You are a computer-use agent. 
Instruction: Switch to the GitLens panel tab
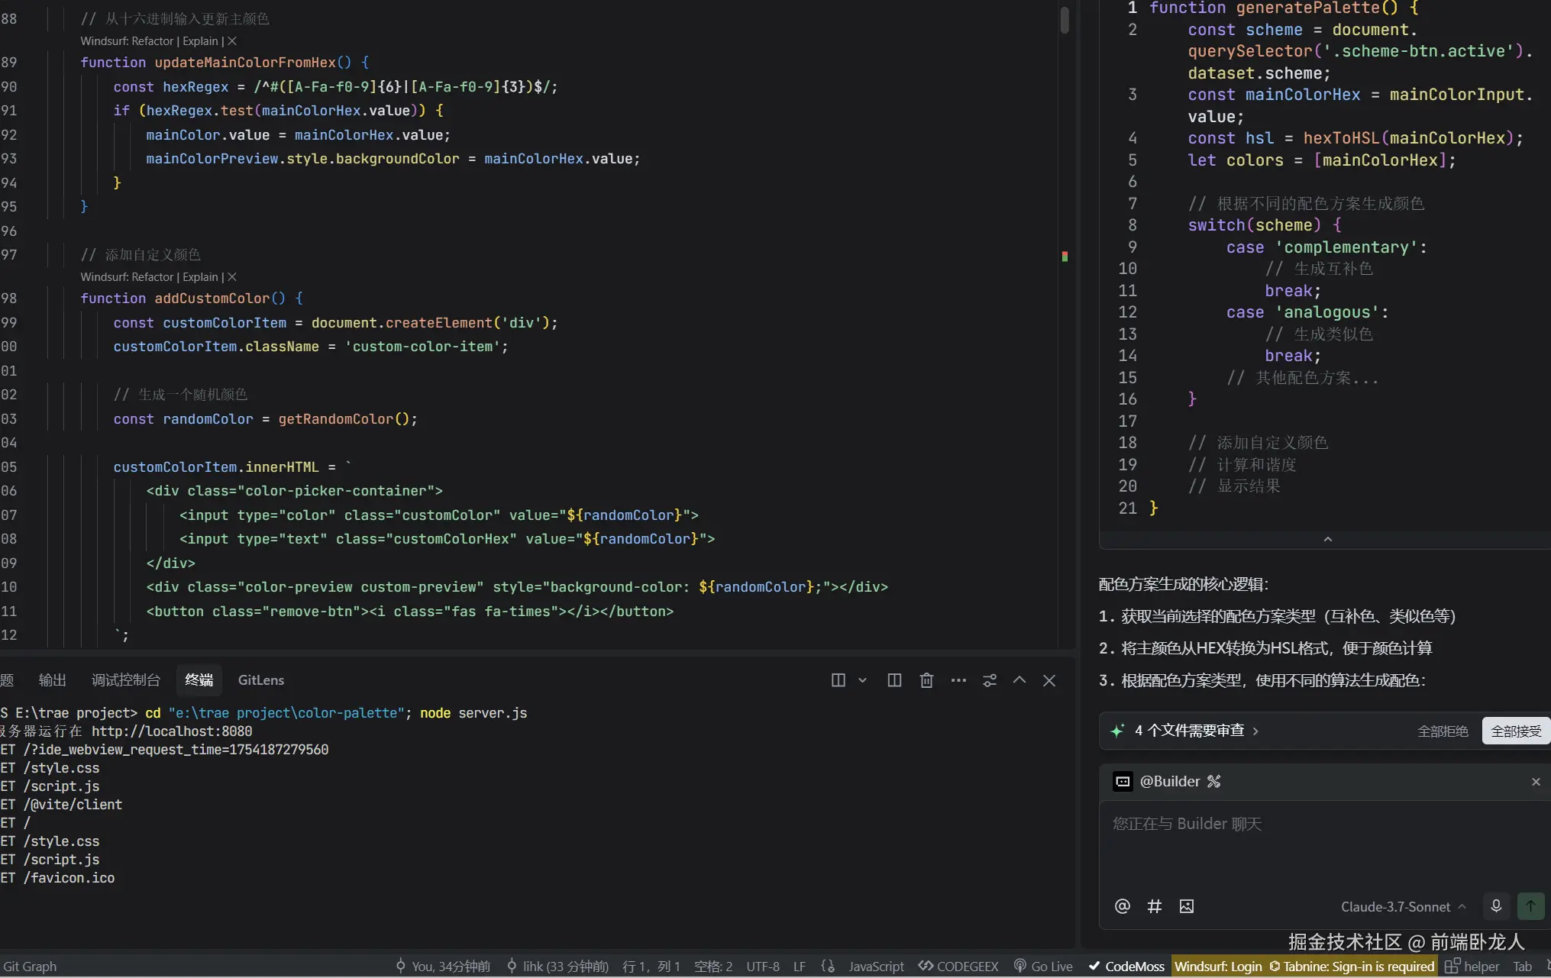(x=260, y=680)
